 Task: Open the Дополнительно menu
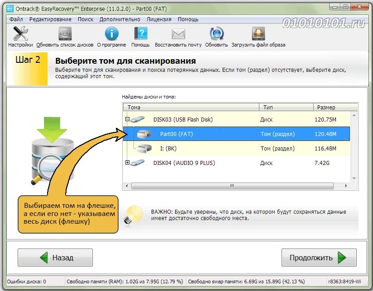pos(120,19)
